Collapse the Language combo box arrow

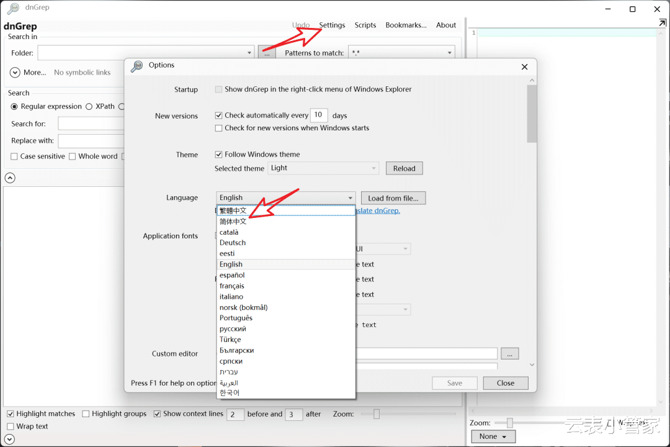pyautogui.click(x=351, y=198)
